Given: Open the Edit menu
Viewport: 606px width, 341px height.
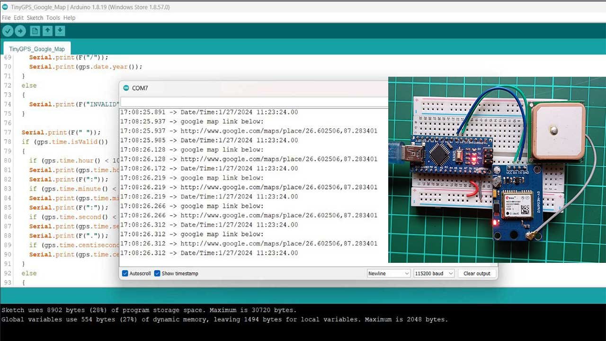Looking at the screenshot, I should click(18, 18).
